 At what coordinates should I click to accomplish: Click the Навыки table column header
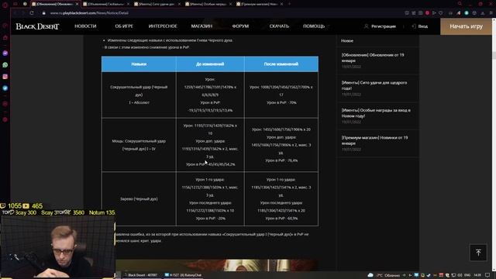point(139,64)
